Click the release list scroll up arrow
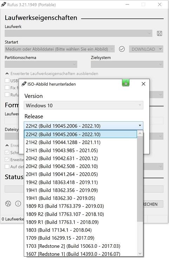Viewport: 169px width, 258px height. coord(140,133)
